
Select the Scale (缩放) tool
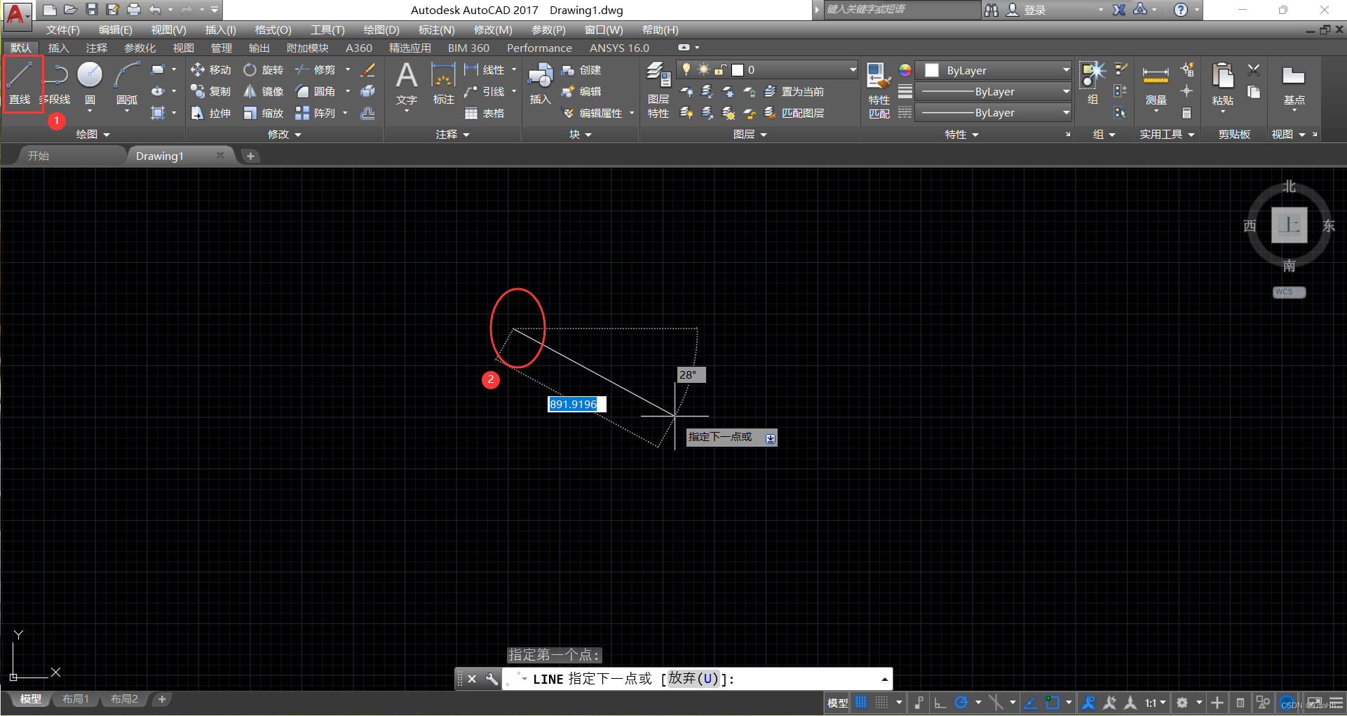click(264, 114)
